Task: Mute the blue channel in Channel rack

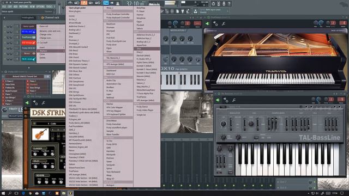Action: [5, 32]
